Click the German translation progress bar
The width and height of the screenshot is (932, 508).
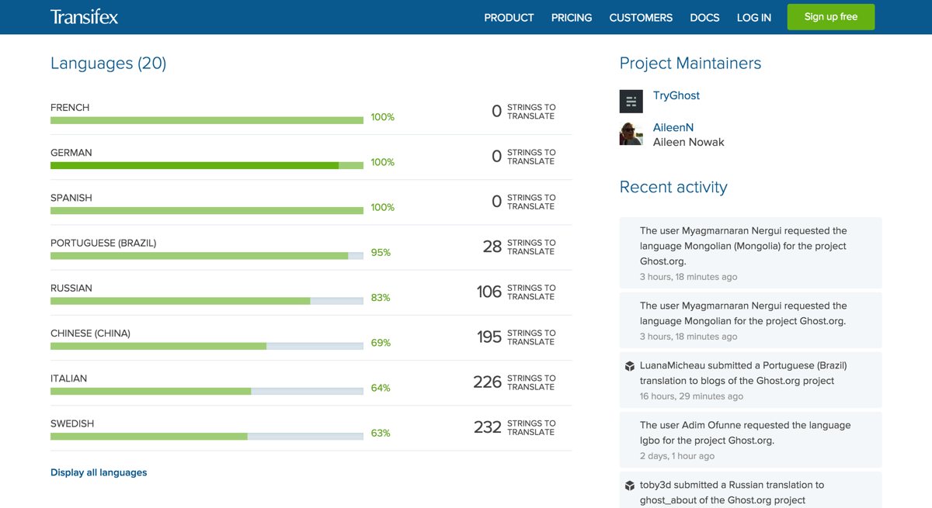coord(207,165)
